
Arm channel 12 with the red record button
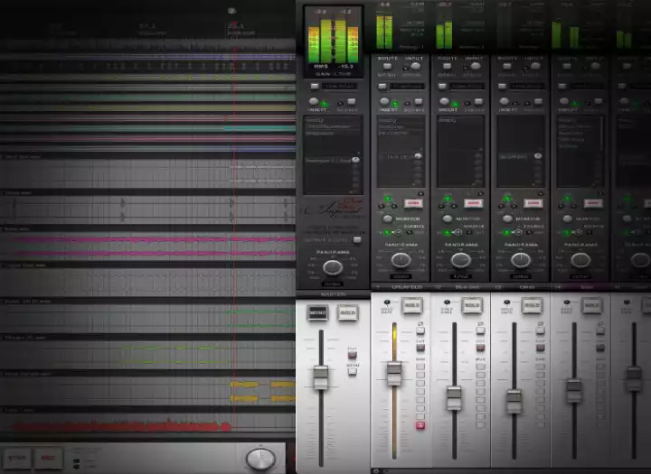tap(473, 203)
